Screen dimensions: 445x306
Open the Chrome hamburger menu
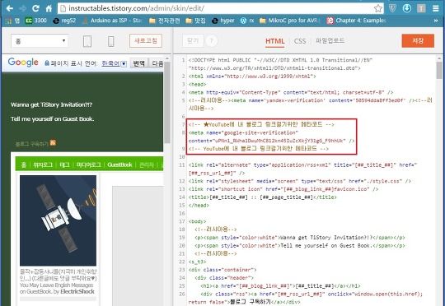(436, 8)
